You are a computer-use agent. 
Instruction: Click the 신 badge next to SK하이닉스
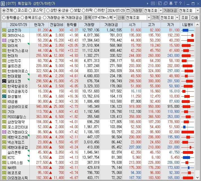(4, 35)
